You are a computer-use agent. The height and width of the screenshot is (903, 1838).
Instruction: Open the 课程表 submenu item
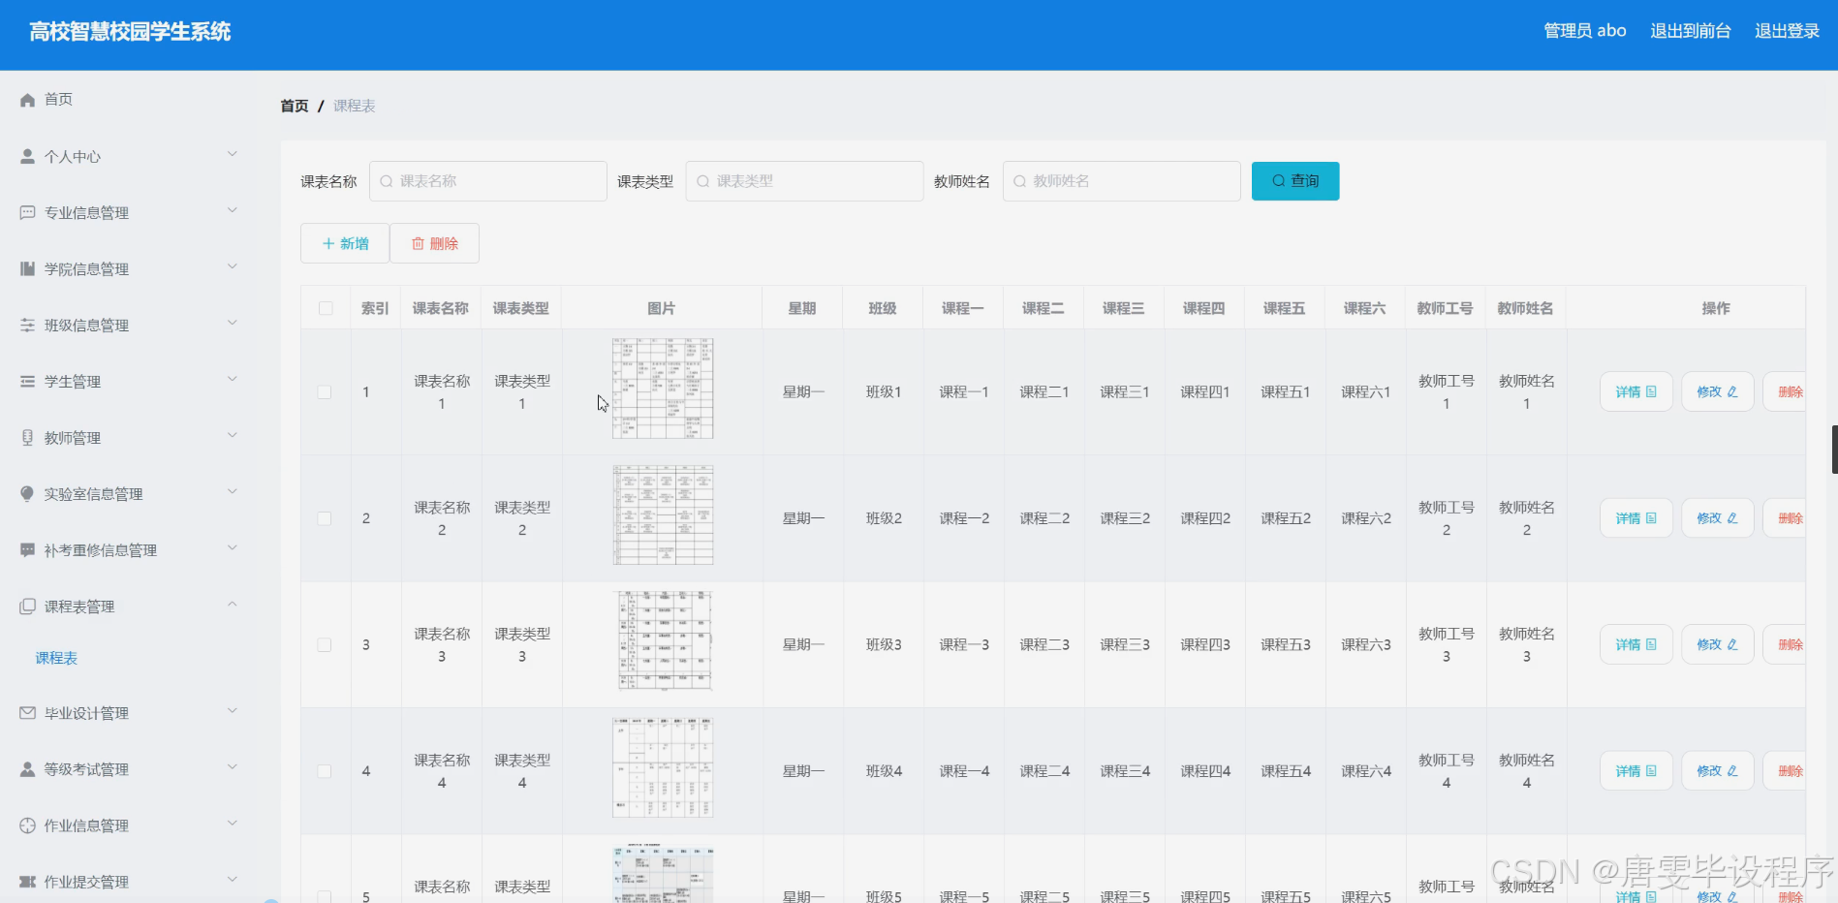point(56,658)
